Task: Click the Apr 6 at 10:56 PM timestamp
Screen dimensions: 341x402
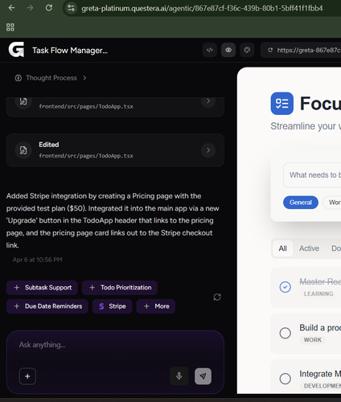Action: coord(37,260)
